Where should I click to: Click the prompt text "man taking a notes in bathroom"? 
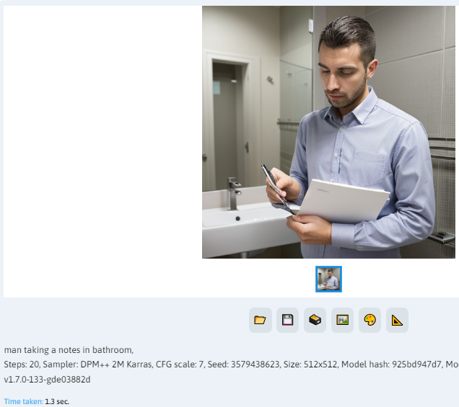tap(68, 350)
